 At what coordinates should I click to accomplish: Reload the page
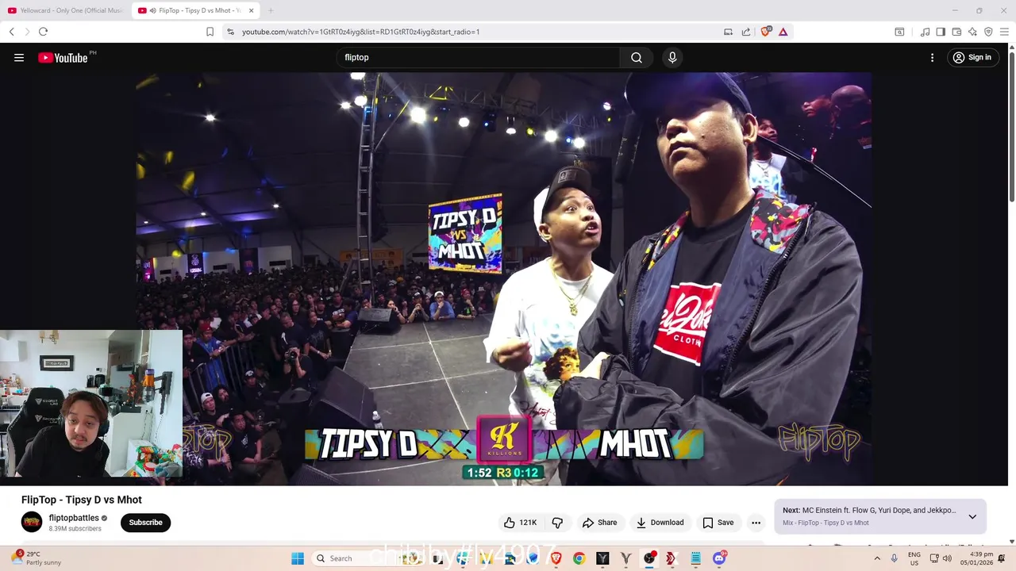(43, 32)
